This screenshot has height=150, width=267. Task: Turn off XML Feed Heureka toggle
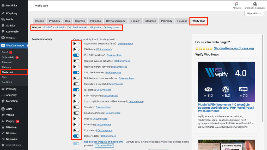[x=76, y=73]
